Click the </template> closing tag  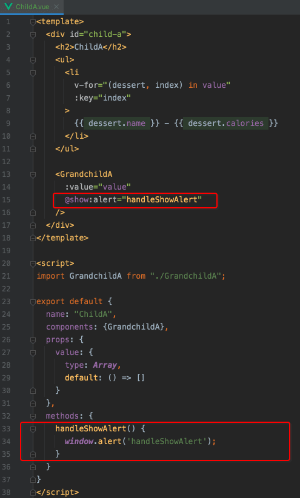62,237
